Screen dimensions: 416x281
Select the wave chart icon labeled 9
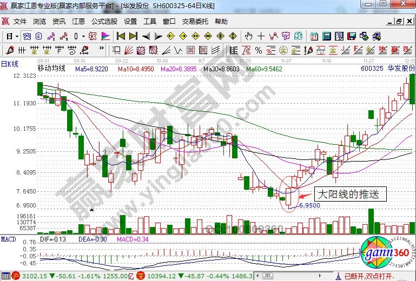coord(64,36)
